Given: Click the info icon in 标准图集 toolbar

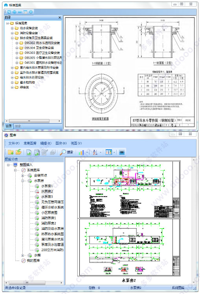Looking at the screenshot, I should pos(31,12).
